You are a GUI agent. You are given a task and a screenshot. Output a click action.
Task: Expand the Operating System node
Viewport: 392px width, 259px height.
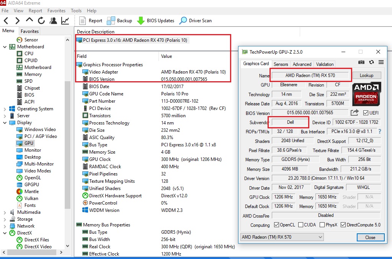[5, 109]
